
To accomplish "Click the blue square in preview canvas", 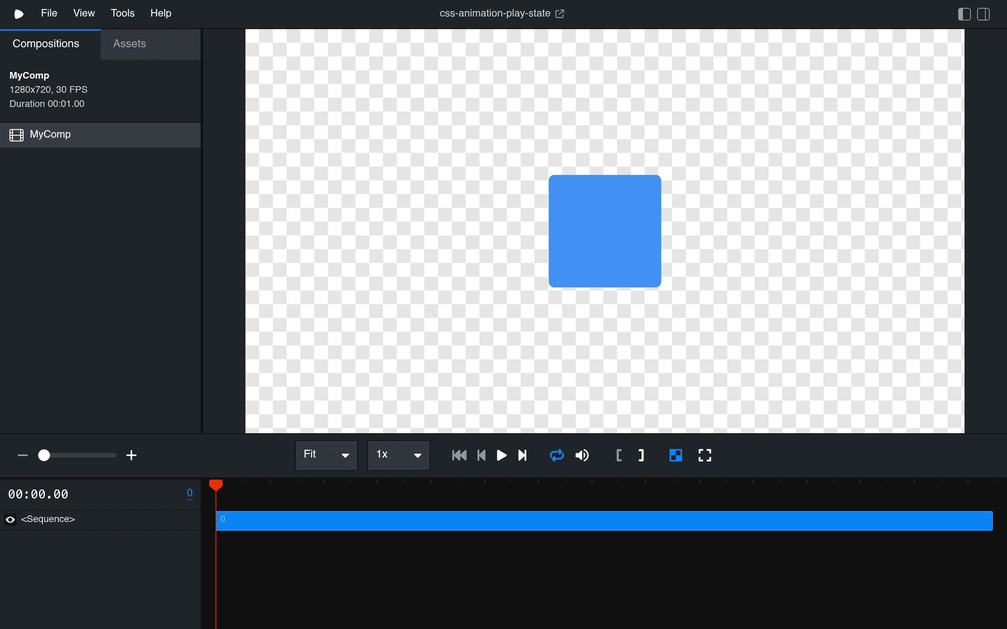I will 605,231.
